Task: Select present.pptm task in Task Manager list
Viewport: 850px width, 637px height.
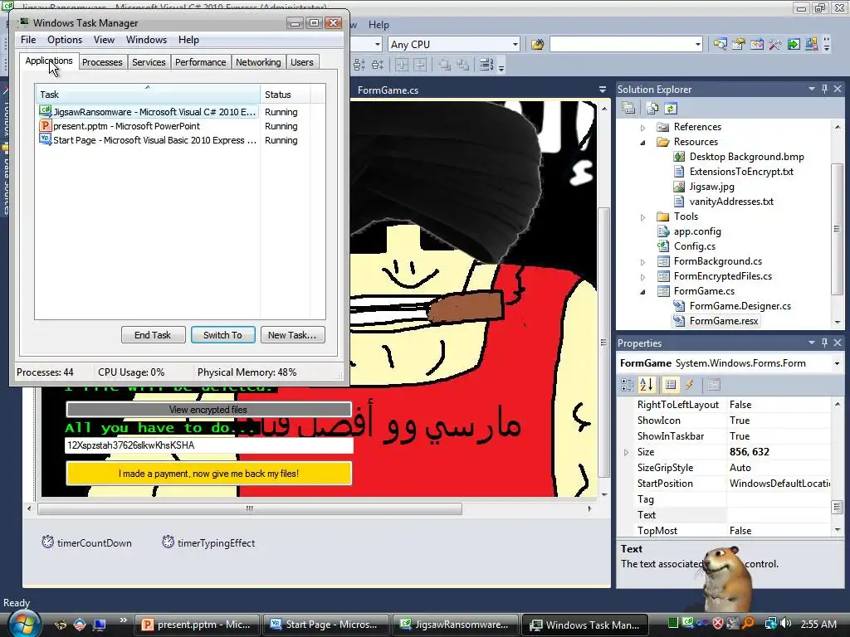Action: [x=148, y=126]
